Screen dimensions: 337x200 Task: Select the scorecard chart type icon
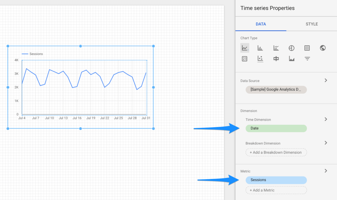[x=245, y=59]
